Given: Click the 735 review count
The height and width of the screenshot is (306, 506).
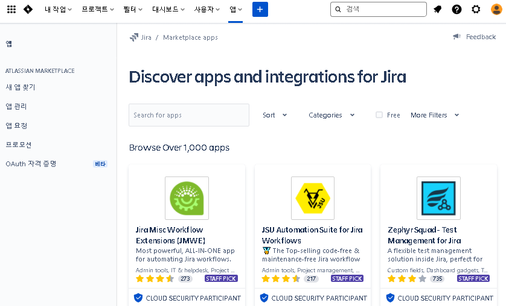Looking at the screenshot, I should pos(437,279).
